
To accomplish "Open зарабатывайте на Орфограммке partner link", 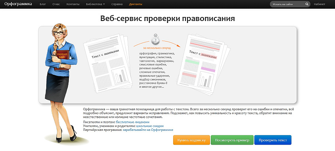I will [x=148, y=130].
